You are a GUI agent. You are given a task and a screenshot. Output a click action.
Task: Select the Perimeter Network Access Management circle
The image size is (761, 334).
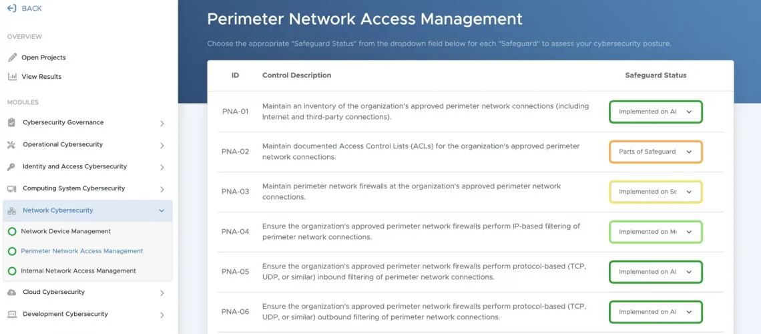(12, 252)
